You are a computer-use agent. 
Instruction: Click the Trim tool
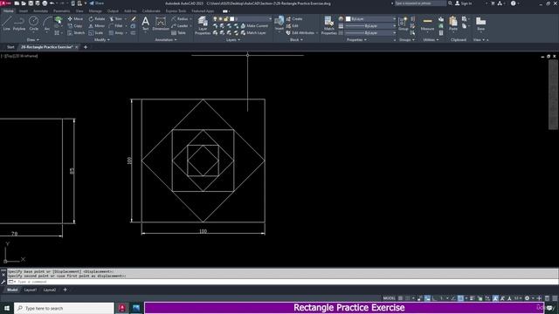(x=116, y=19)
